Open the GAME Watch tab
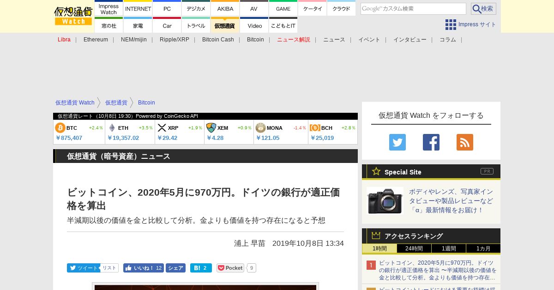Image resolution: width=554 pixels, height=290 pixels. (283, 9)
